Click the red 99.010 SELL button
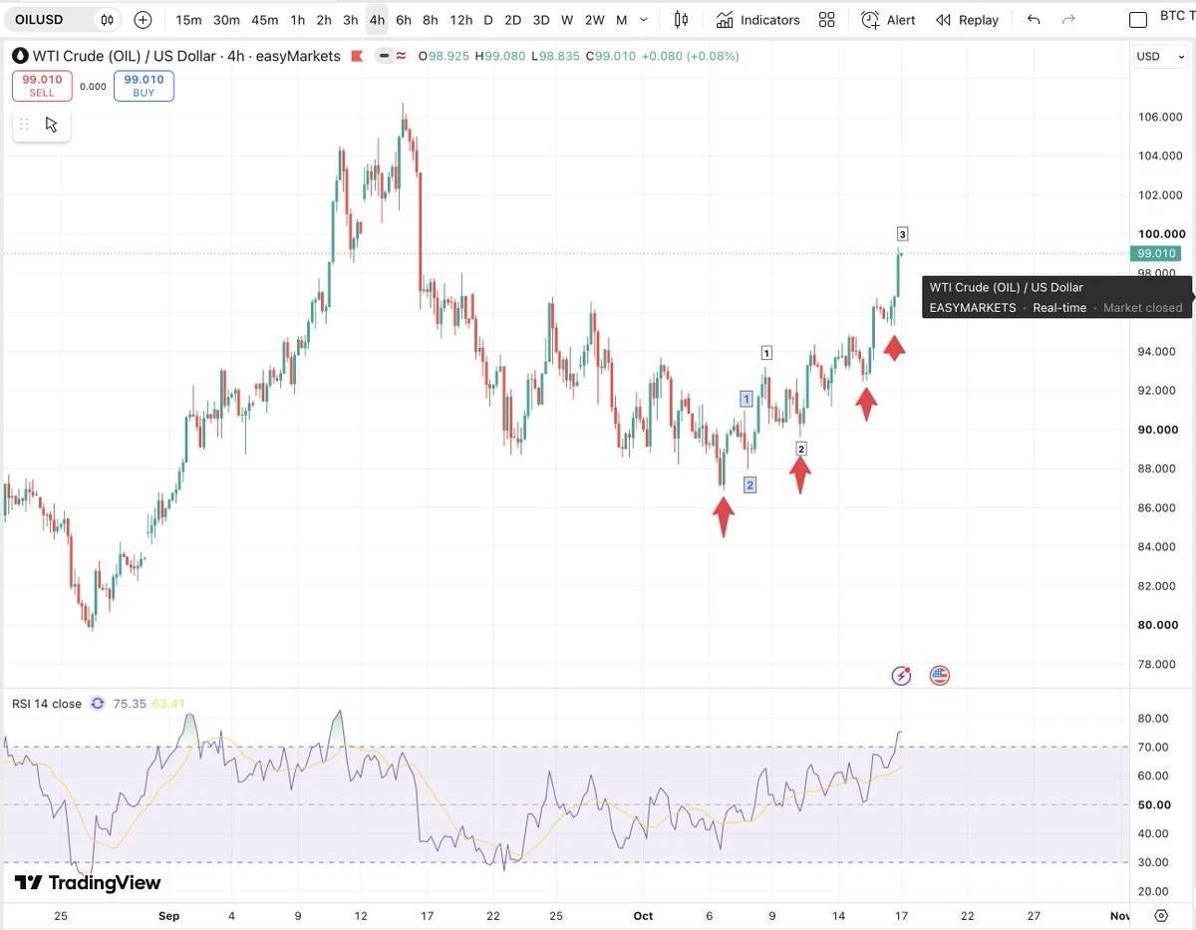 pyautogui.click(x=42, y=86)
